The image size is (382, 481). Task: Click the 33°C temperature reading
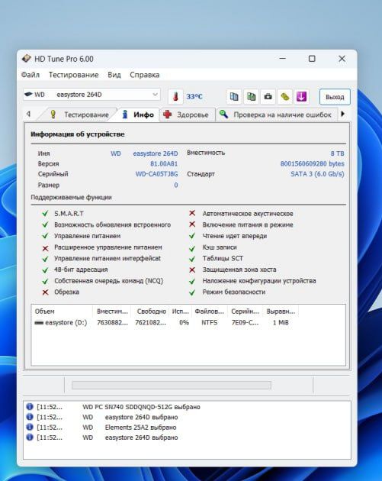click(x=194, y=97)
